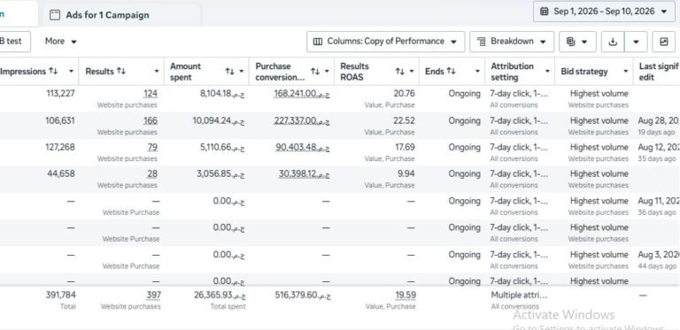Open Attribution setting column dropdown
Screen dimensions: 680x330
(x=547, y=72)
